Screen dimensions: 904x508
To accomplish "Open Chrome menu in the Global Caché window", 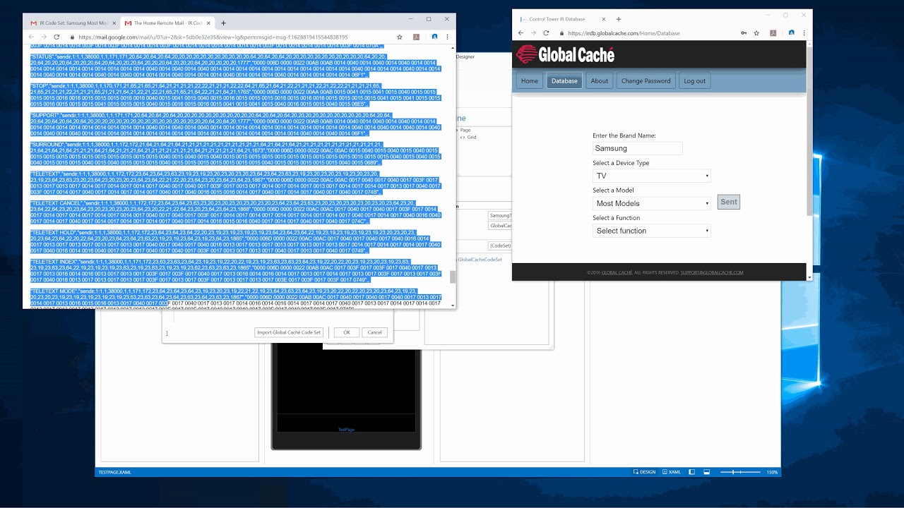I will (804, 32).
